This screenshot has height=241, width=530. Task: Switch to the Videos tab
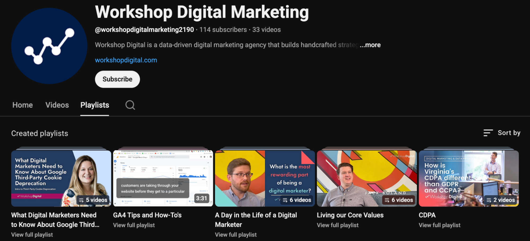tap(57, 105)
